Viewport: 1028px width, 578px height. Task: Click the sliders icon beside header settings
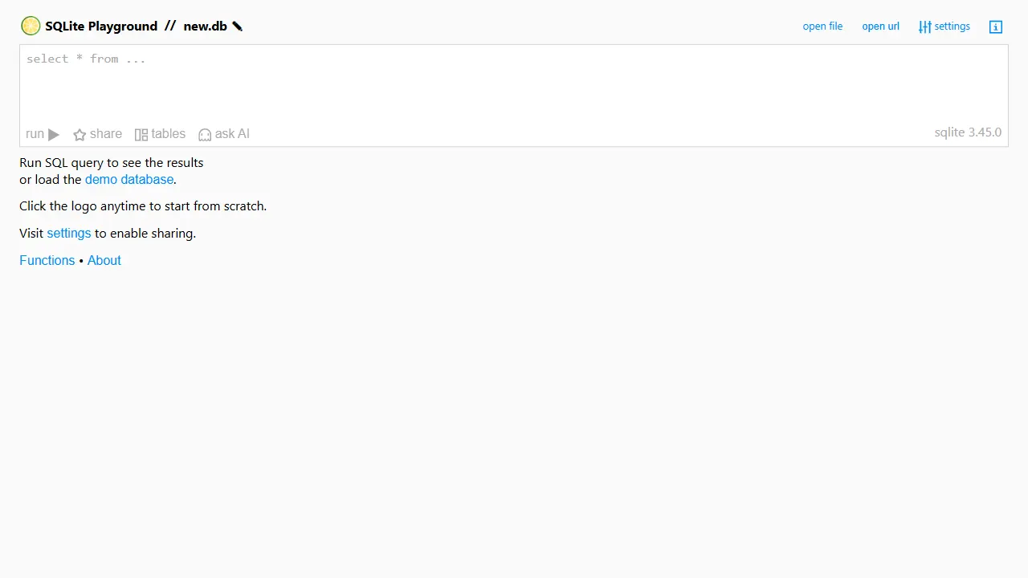[925, 26]
